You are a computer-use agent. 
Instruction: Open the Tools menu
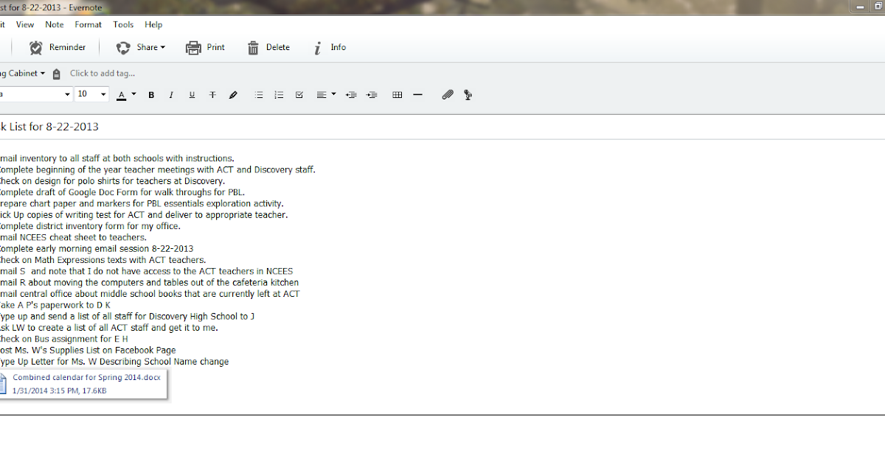tap(123, 24)
